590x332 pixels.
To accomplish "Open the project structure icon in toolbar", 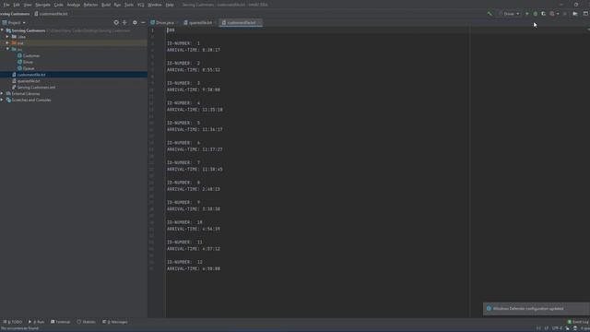I will click(x=575, y=14).
